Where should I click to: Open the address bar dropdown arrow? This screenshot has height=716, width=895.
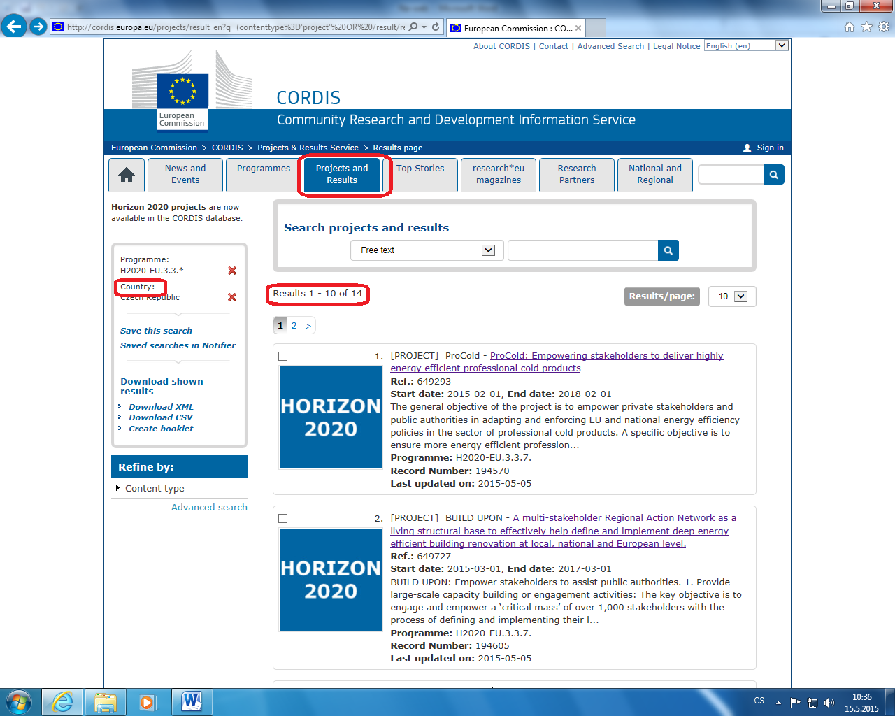[x=424, y=27]
